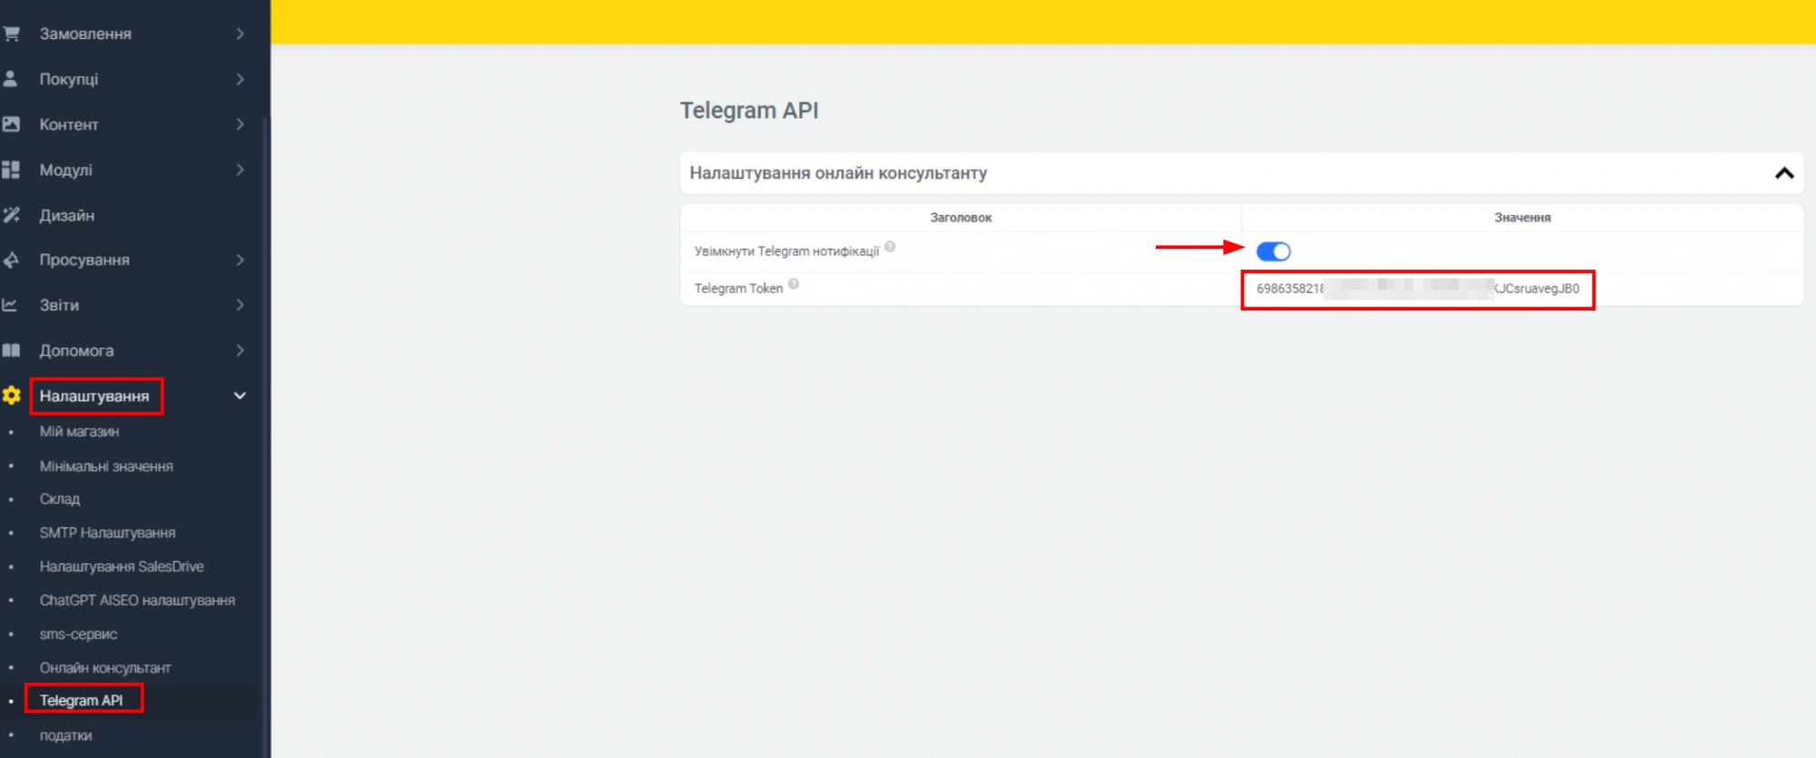Expand the Замовлення submenu arrow
The width and height of the screenshot is (1816, 758).
coord(240,34)
